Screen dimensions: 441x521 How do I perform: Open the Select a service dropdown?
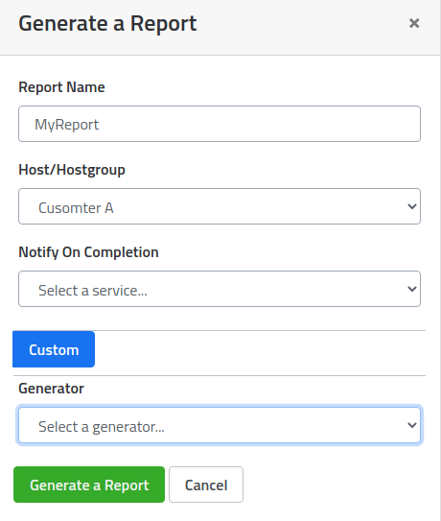click(220, 289)
